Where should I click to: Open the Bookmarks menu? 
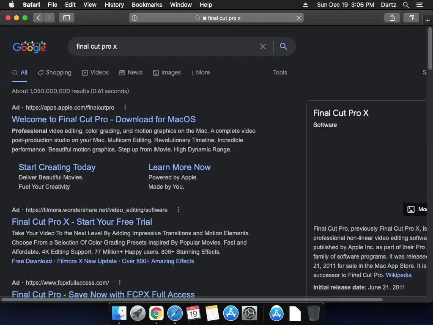pyautogui.click(x=147, y=5)
